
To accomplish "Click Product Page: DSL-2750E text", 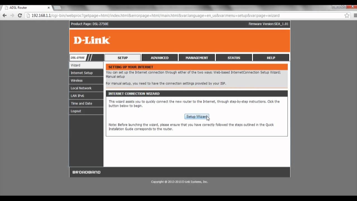I will 90,24.
